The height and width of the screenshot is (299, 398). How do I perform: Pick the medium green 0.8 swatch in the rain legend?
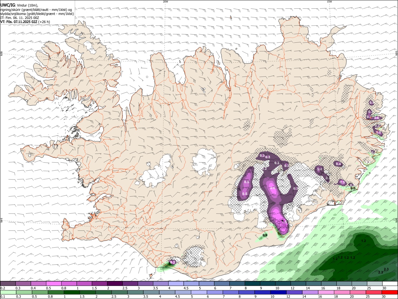[x=56, y=292]
